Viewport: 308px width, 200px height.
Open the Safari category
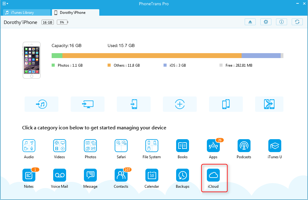point(121,146)
